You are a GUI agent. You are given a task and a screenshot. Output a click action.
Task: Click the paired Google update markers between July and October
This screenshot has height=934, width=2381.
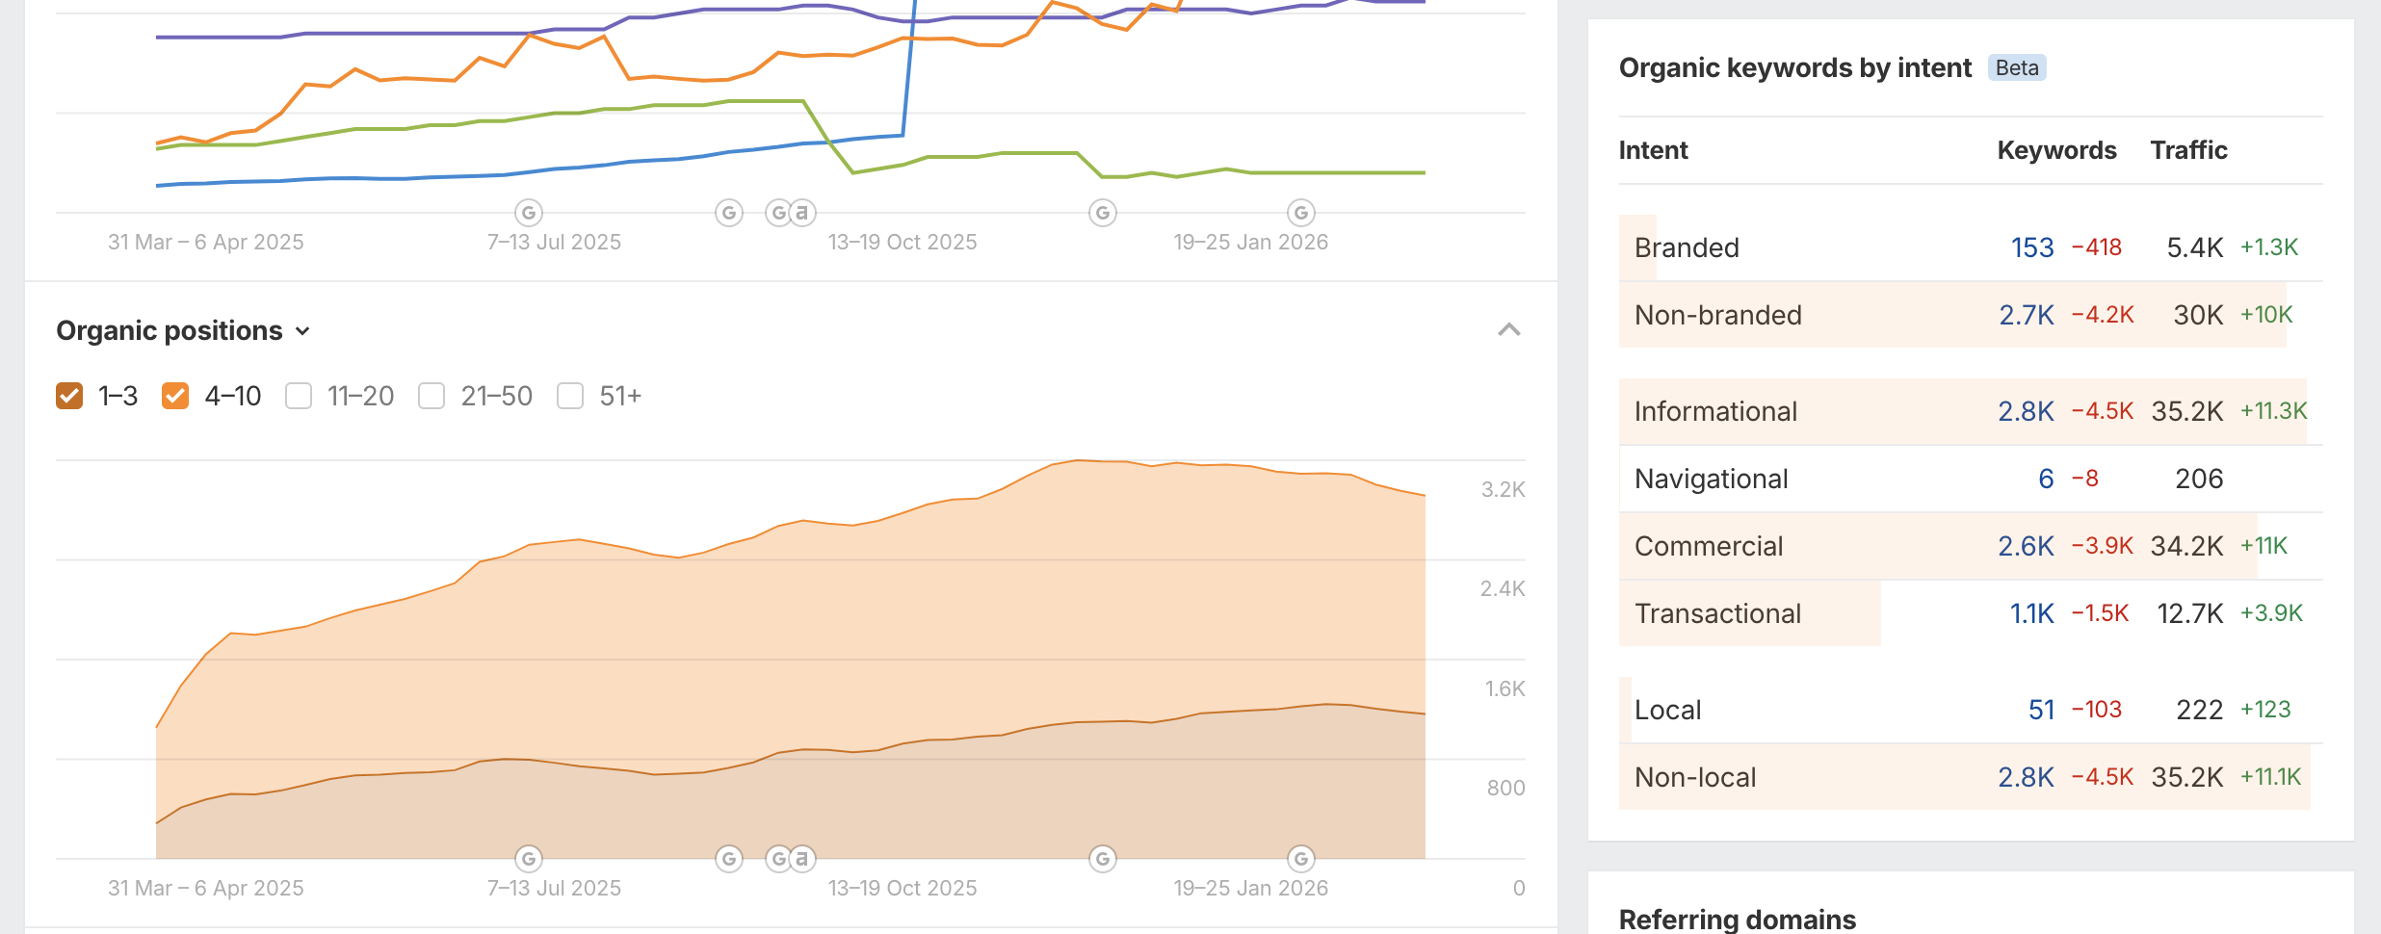[788, 212]
